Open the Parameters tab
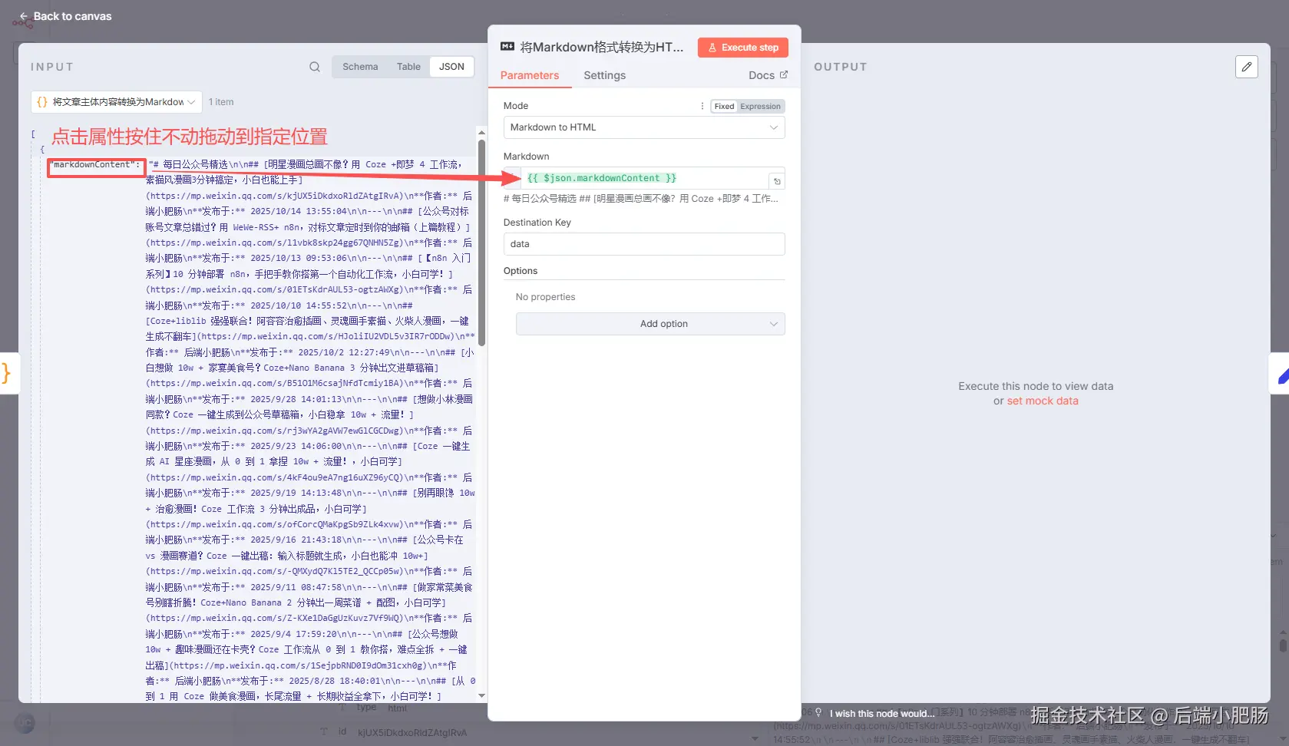 click(x=530, y=75)
